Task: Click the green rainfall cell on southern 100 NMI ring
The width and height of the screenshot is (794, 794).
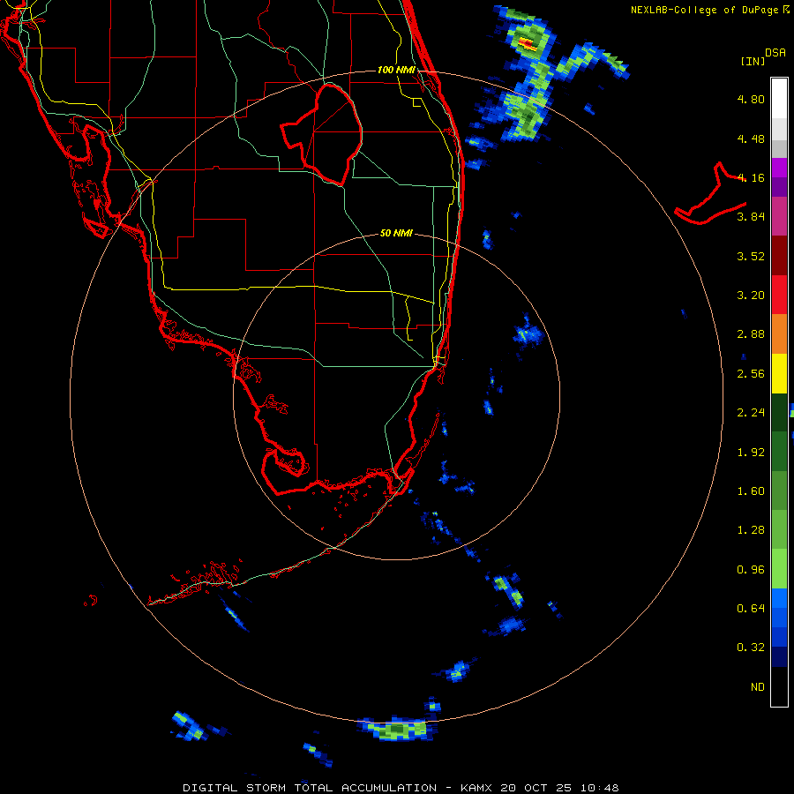Action: tap(398, 730)
